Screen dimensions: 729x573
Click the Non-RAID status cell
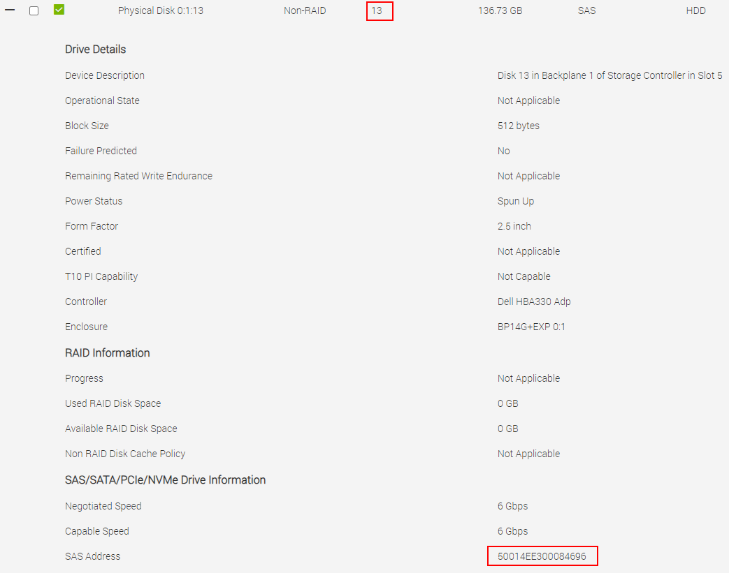point(305,10)
